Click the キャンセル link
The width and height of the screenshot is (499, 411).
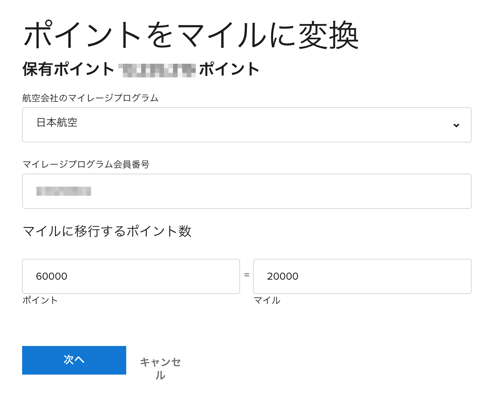click(160, 368)
